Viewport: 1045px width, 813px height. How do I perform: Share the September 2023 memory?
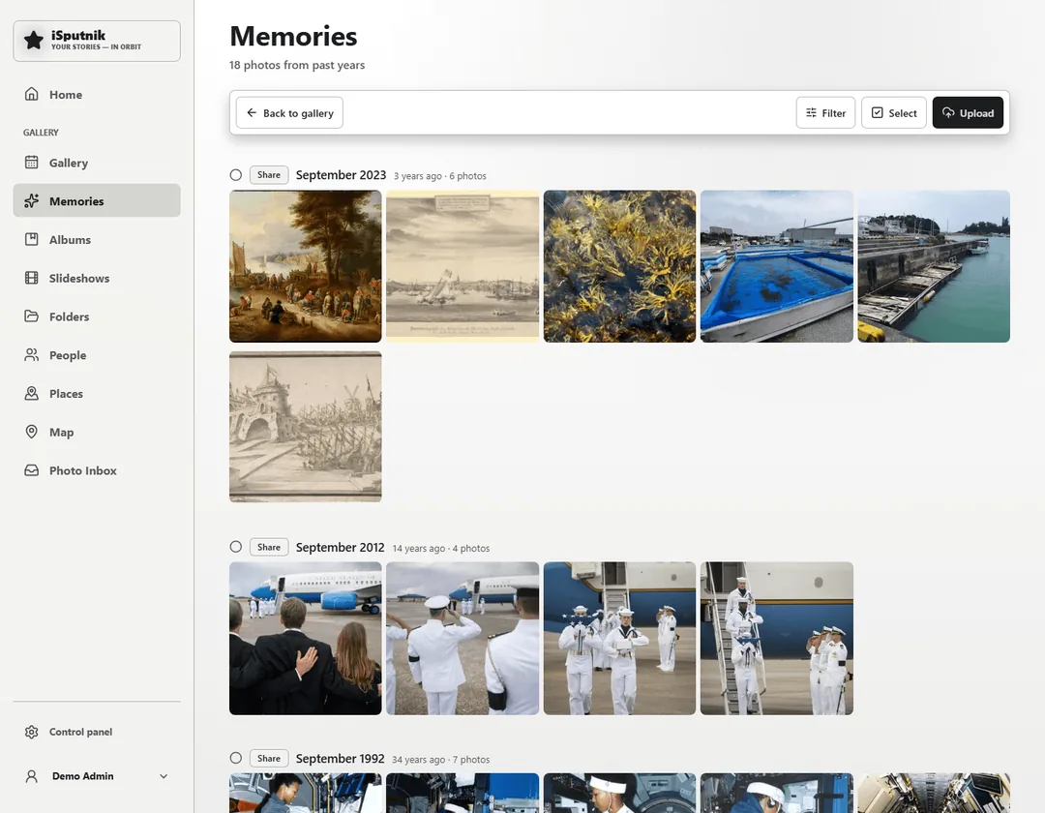tap(269, 174)
